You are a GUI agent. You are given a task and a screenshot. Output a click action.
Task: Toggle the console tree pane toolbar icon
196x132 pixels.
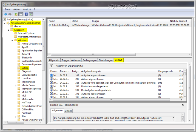pos(21,14)
